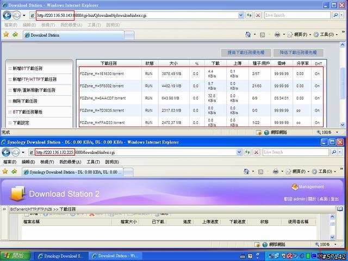The width and height of the screenshot is (348, 261).
Task: Refresh page in the Synology window
Action: click(x=248, y=152)
